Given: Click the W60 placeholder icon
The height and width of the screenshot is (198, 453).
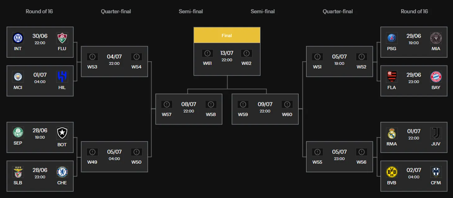Looking at the screenshot, I should (x=287, y=104).
